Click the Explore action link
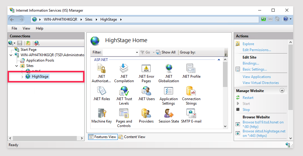The width and height of the screenshot is (303, 156). 248,44
